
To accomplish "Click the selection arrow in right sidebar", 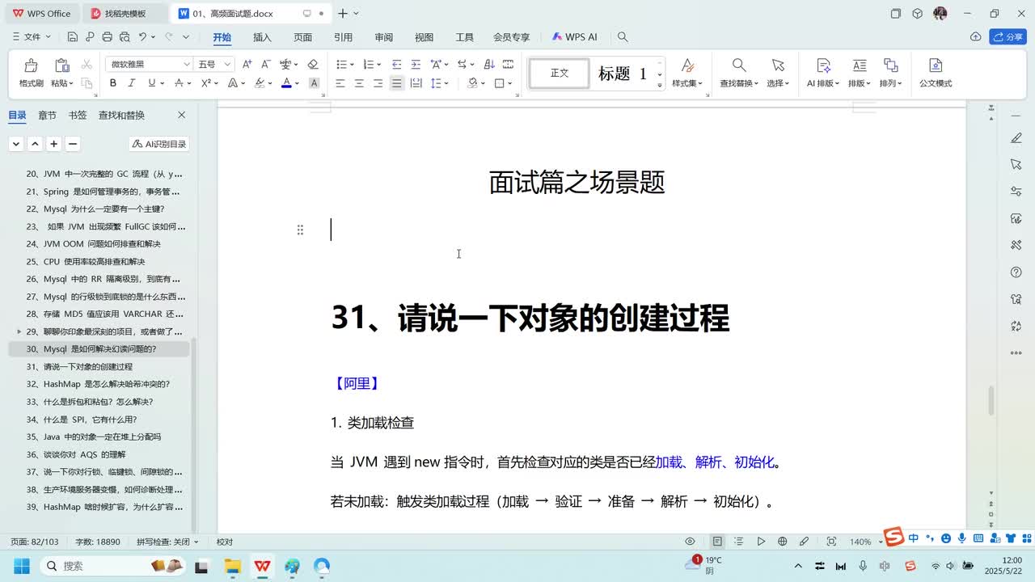I will coord(1016,165).
